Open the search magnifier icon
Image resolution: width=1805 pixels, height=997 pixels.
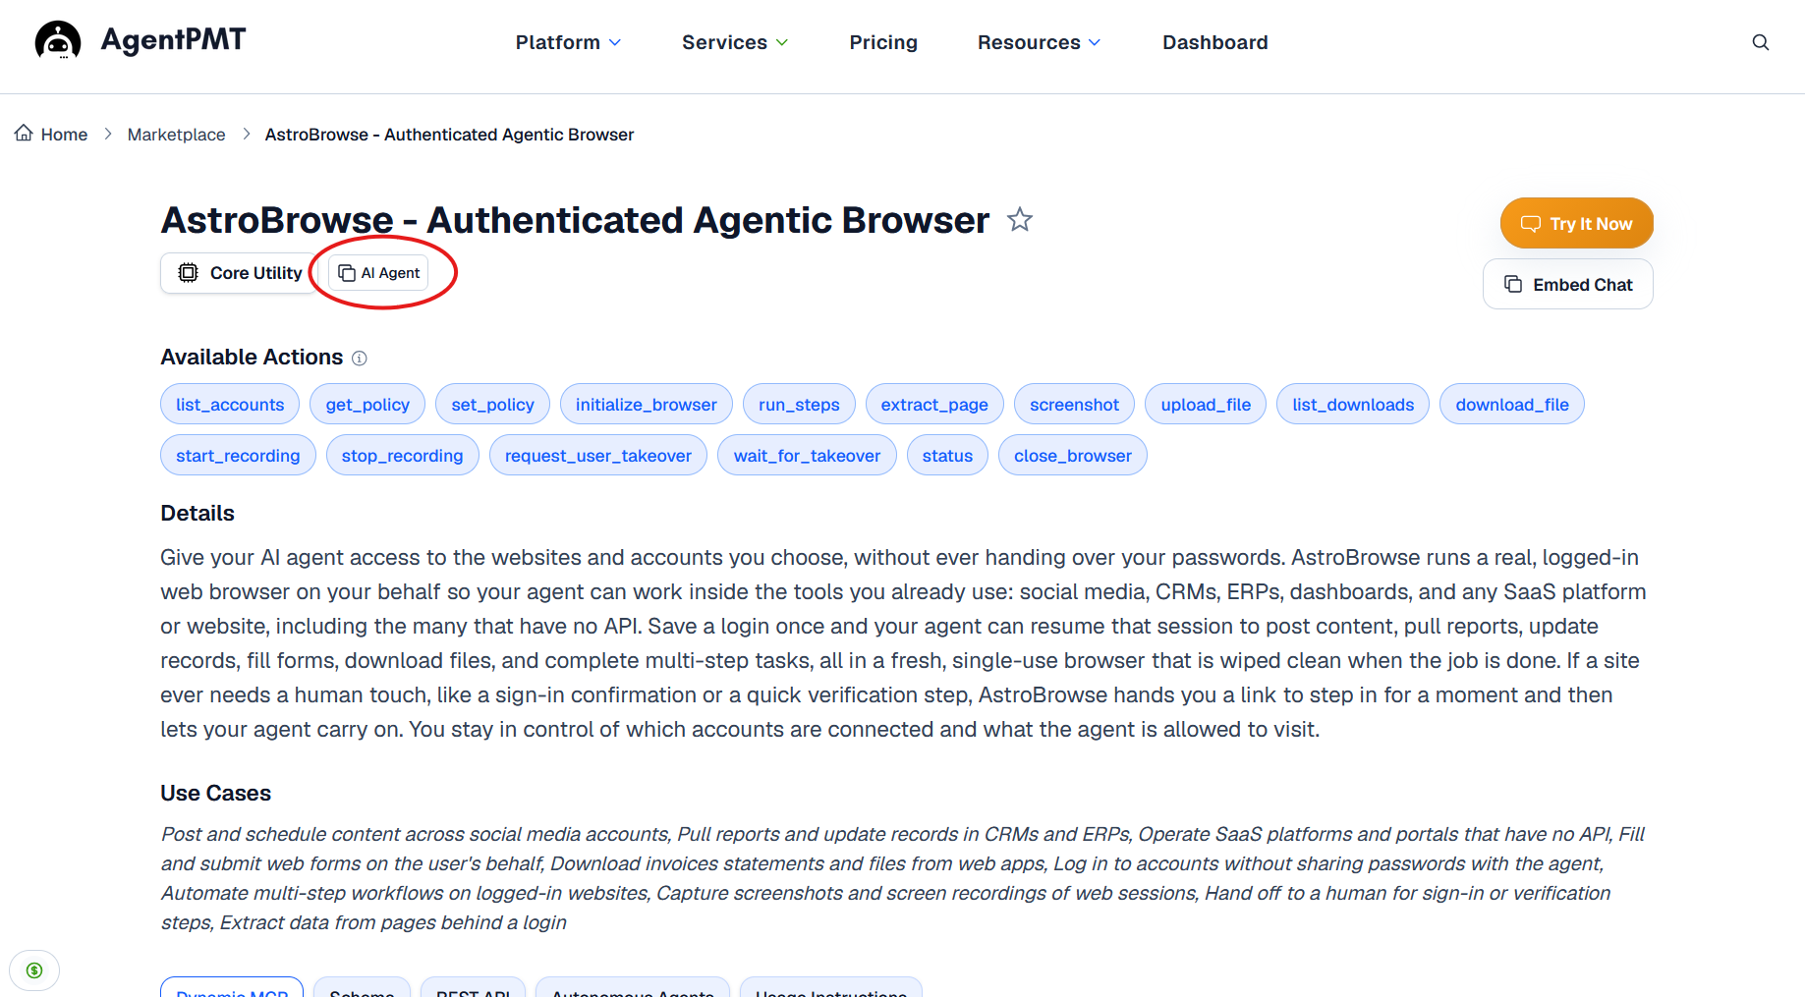click(x=1760, y=42)
